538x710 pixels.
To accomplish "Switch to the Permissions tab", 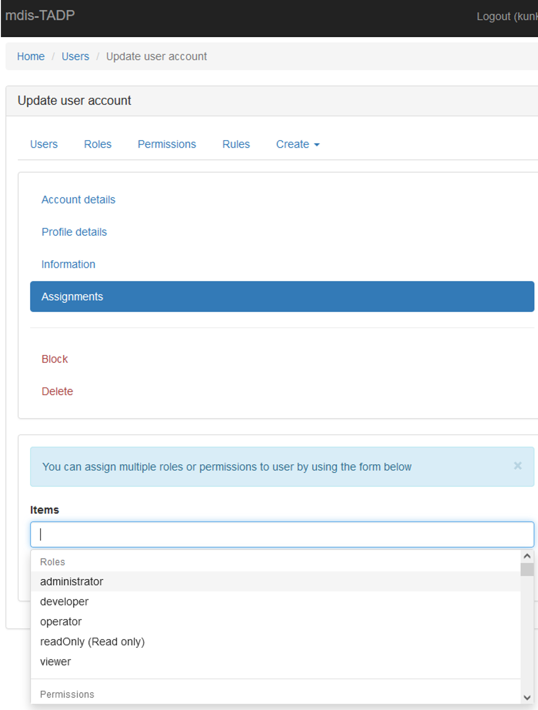I will pos(166,144).
